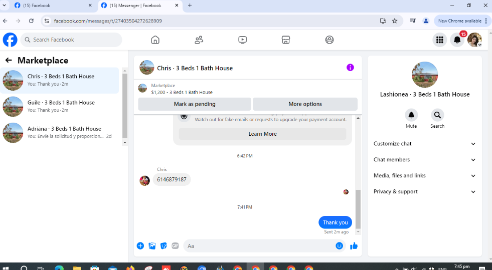Screen dimensions: 492x270
Task: Click the listing photo in the right panel
Action: 424,75
